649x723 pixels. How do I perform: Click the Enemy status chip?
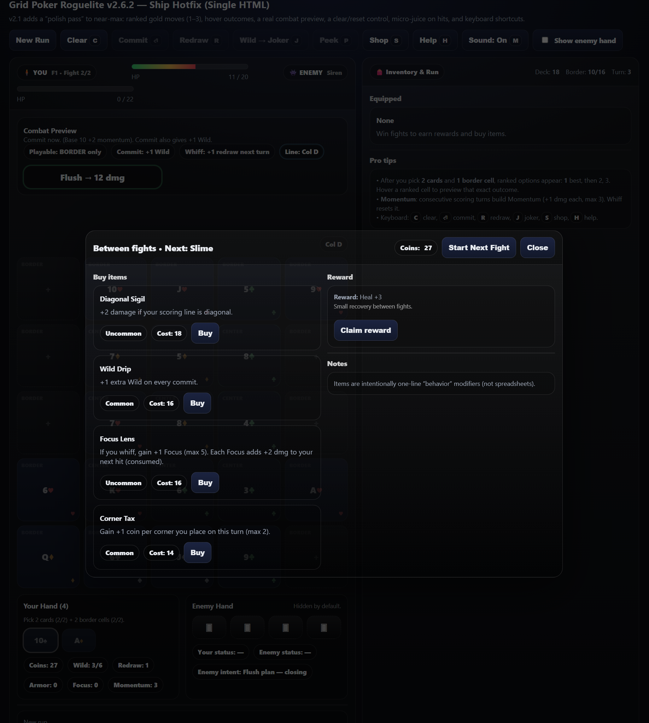pos(285,652)
